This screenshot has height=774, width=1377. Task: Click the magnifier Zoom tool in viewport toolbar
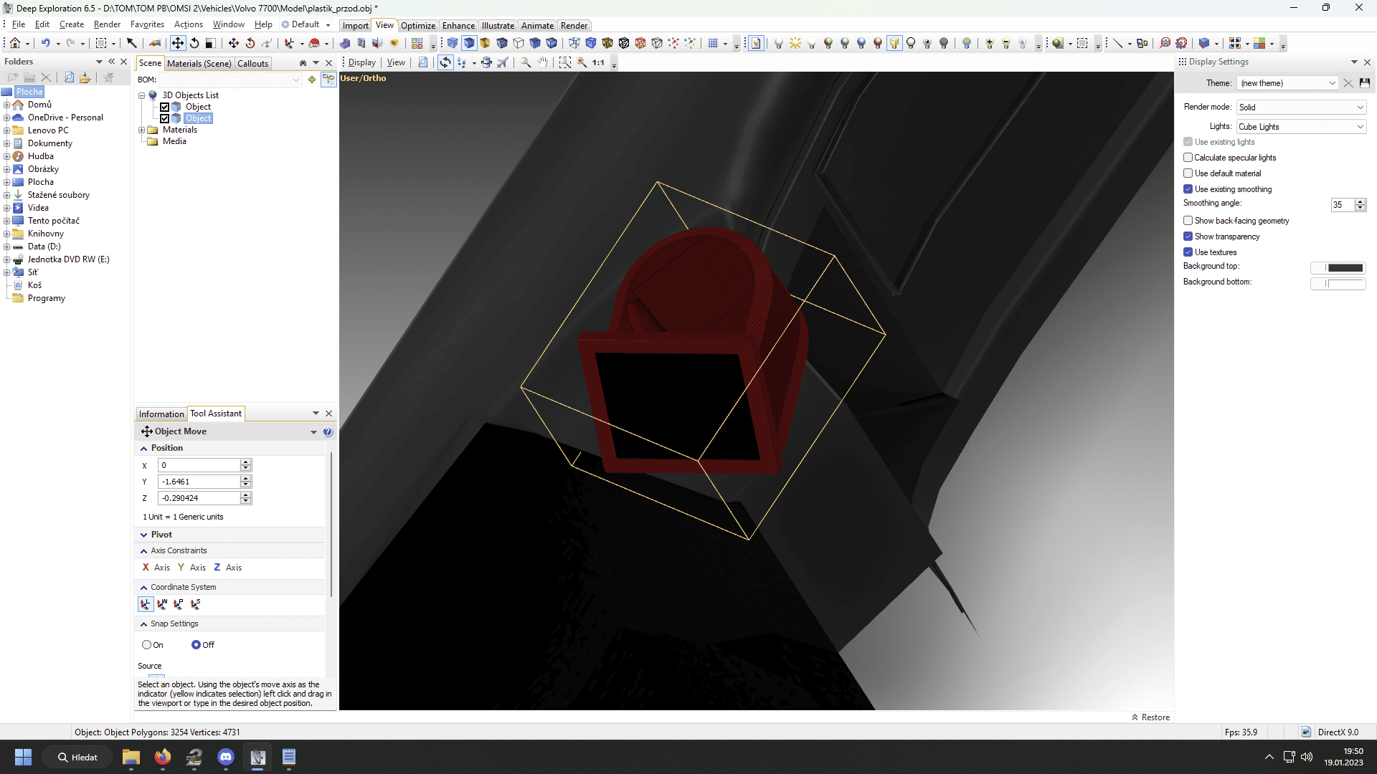[526, 63]
